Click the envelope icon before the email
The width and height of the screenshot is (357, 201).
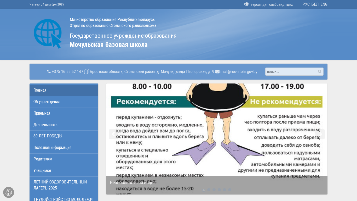[217, 71]
